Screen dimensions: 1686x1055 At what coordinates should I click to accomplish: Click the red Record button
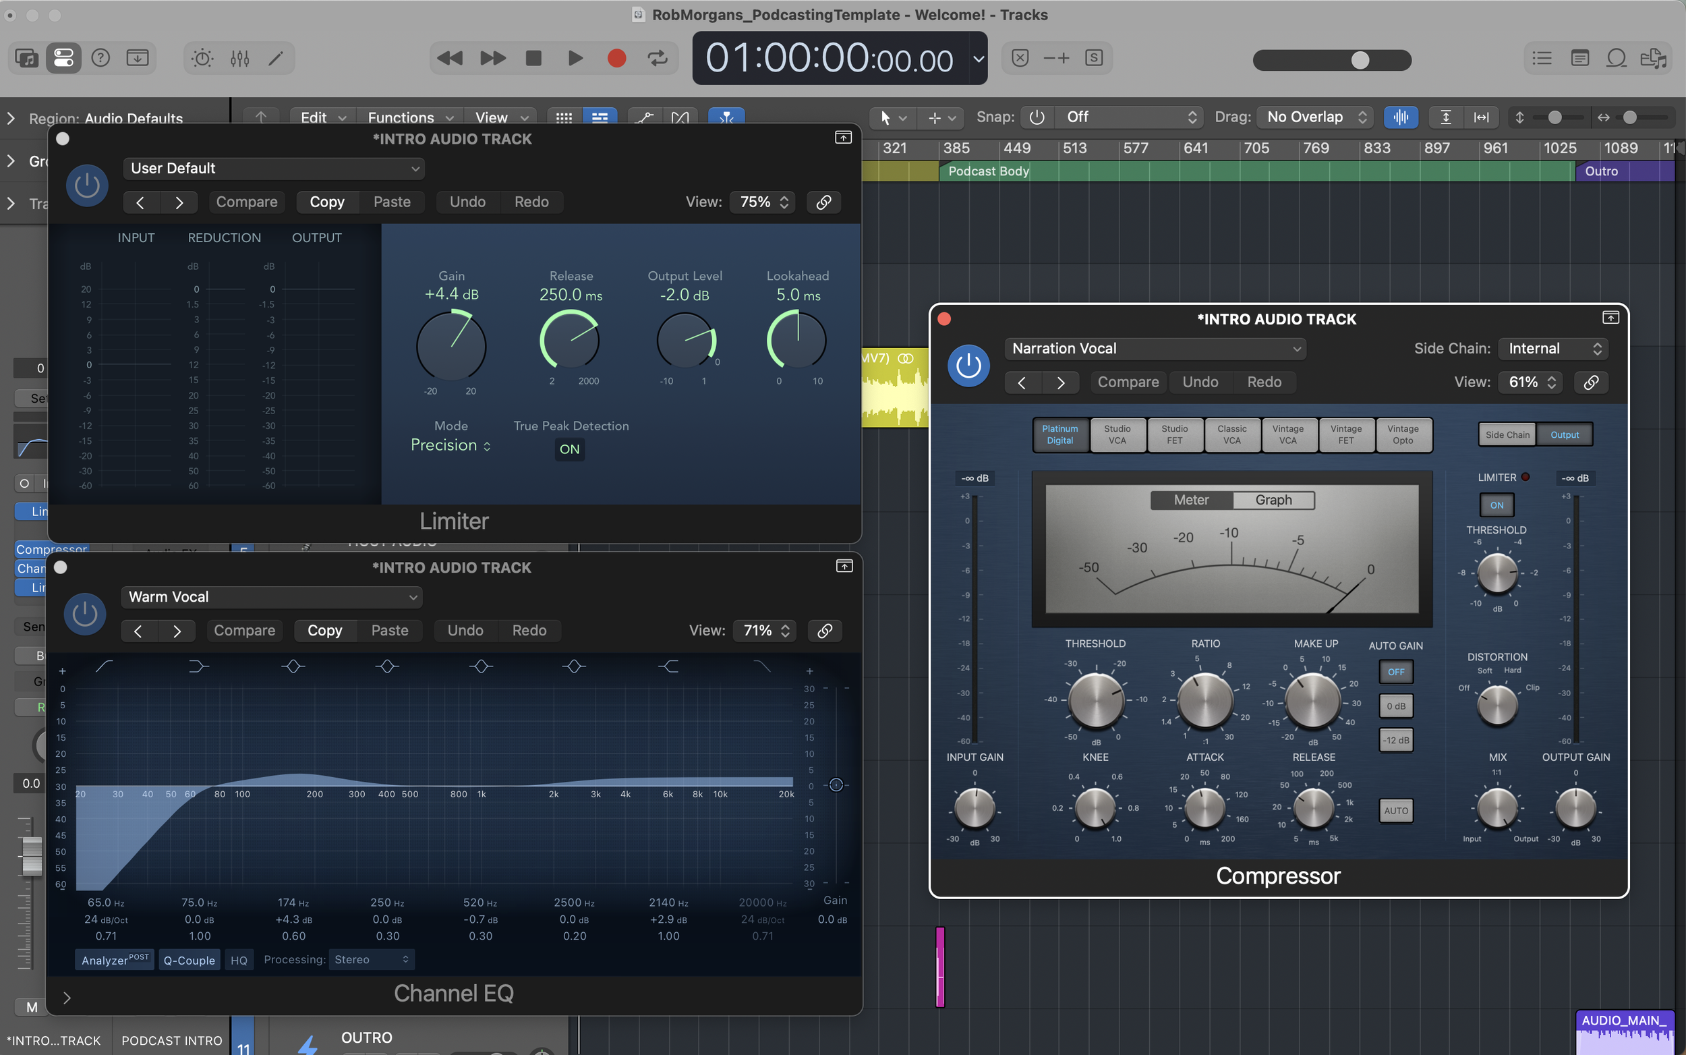tap(616, 58)
